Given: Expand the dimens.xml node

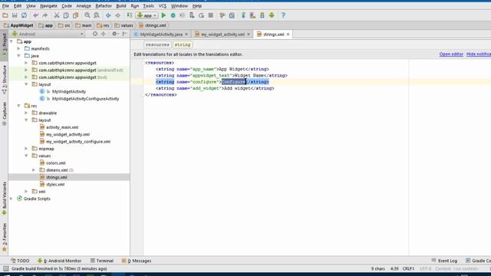Looking at the screenshot, I should pyautogui.click(x=34, y=170).
